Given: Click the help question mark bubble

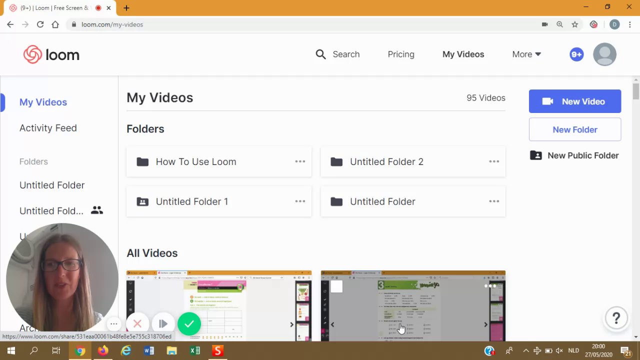Looking at the screenshot, I should tap(616, 317).
